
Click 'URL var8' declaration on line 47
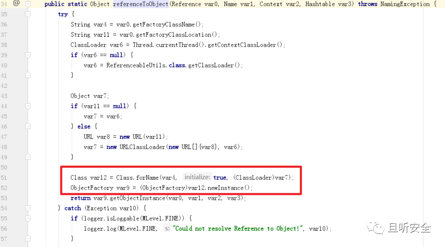[x=97, y=137]
